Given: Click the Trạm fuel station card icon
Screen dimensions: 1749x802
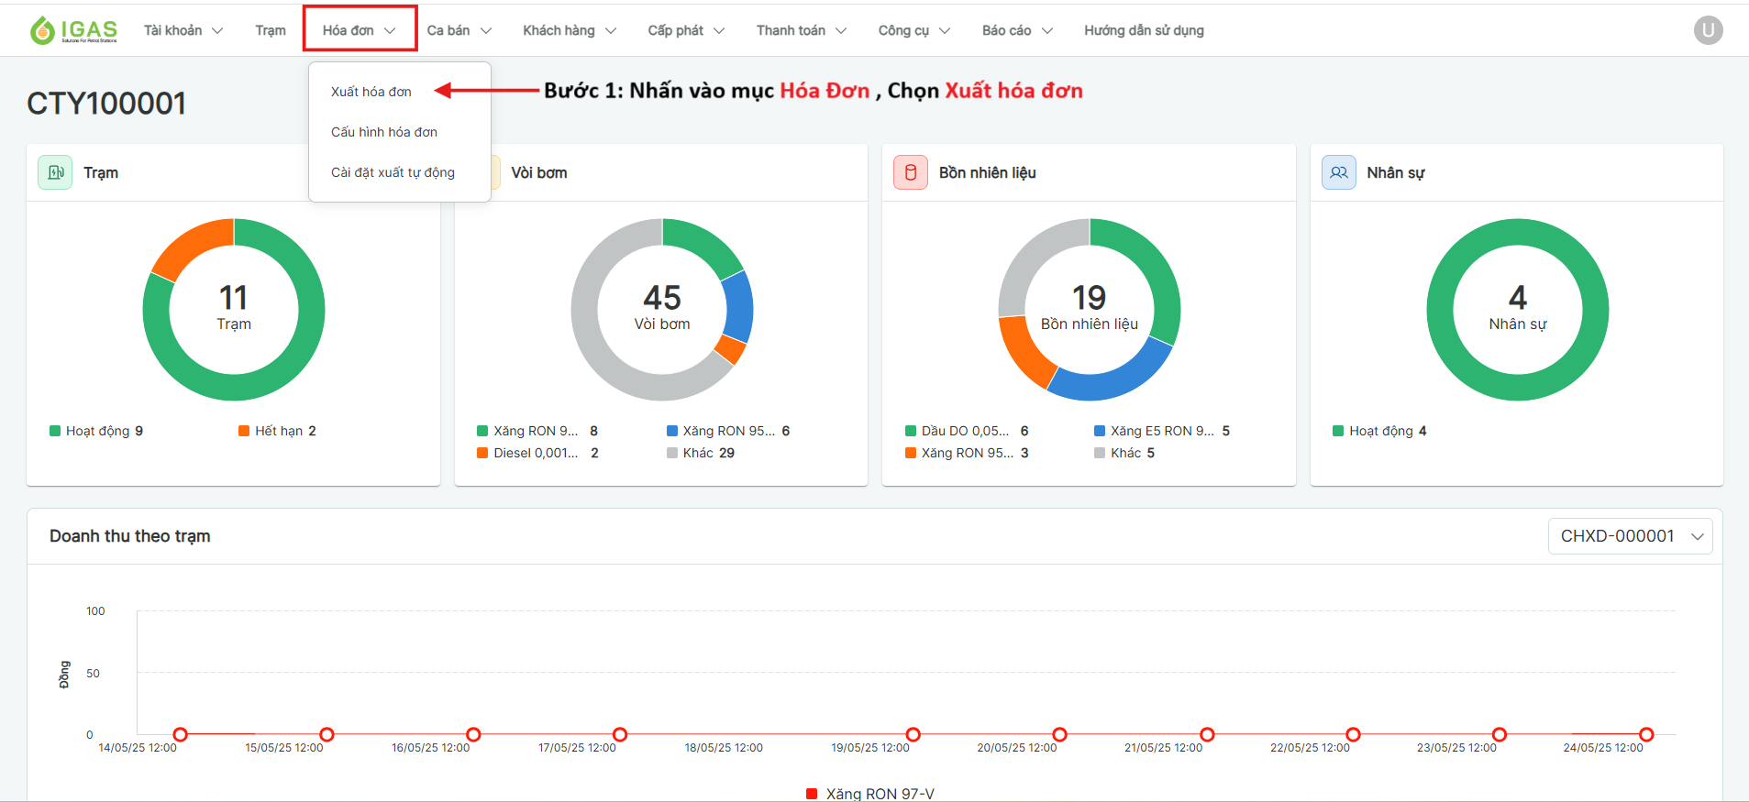Looking at the screenshot, I should 55,172.
